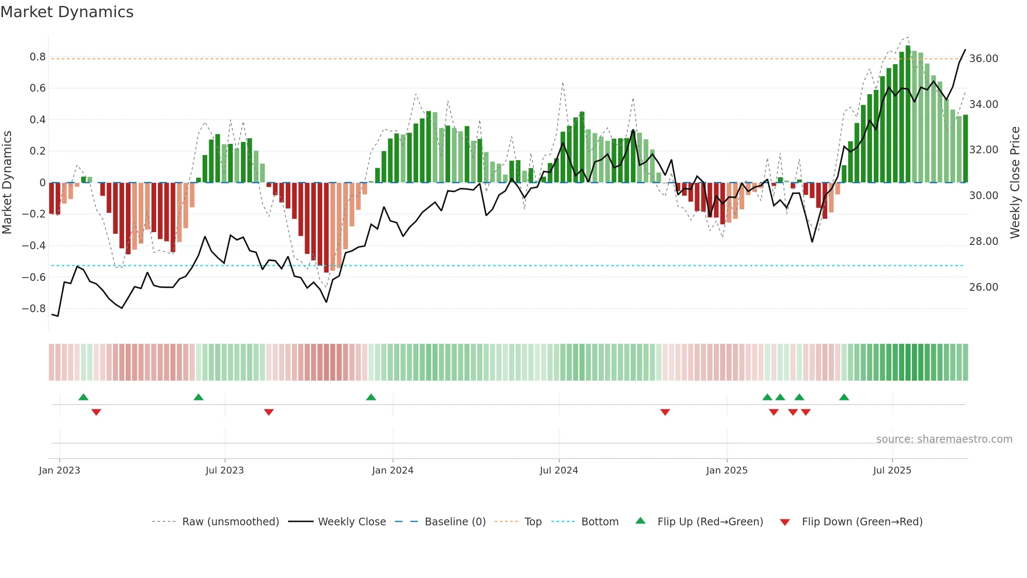The height and width of the screenshot is (578, 1027).
Task: Click the Jul 2023 x-axis label
Action: 225,470
